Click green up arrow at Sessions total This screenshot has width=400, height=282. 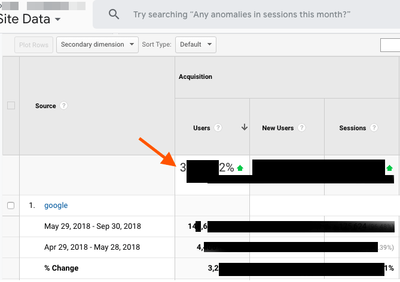[x=390, y=168]
